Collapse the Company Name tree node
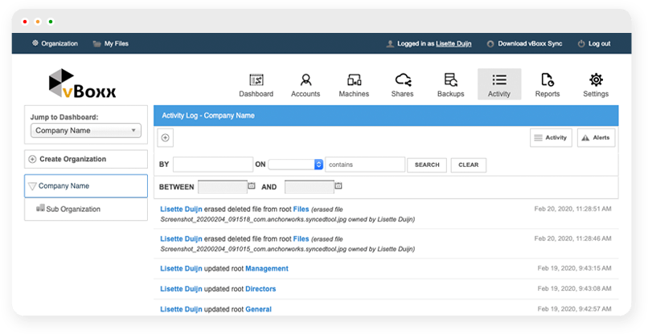Image resolution: width=648 pixels, height=334 pixels. (32, 186)
